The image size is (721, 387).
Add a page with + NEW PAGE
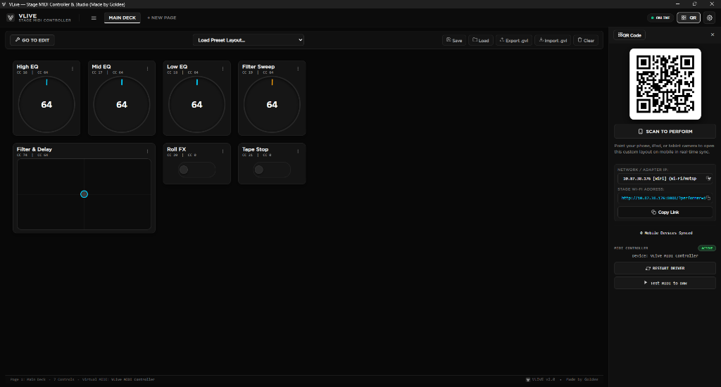[162, 18]
